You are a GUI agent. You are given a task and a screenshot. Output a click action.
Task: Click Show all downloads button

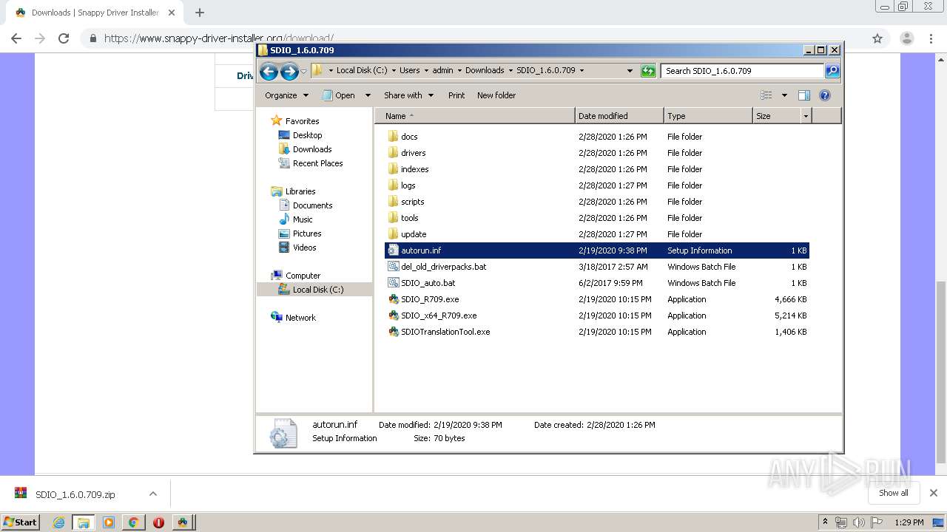[x=894, y=493]
